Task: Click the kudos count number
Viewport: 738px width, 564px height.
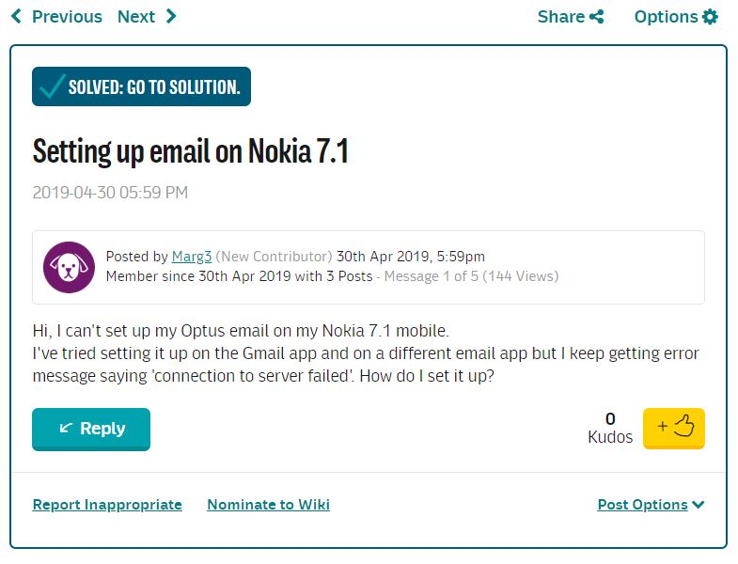Action: pos(610,419)
